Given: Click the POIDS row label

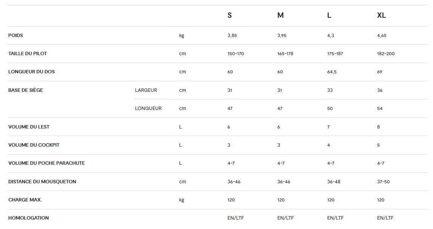Looking at the screenshot, I should point(16,36).
